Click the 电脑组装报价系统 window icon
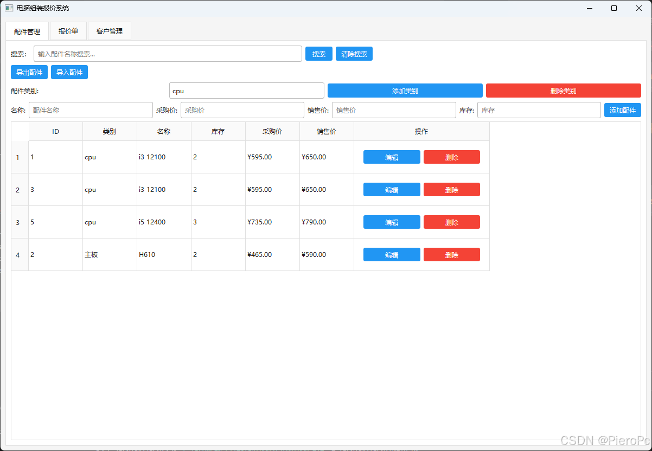Image resolution: width=652 pixels, height=451 pixels. [x=9, y=8]
